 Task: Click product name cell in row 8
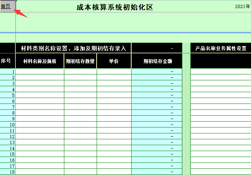(221, 113)
